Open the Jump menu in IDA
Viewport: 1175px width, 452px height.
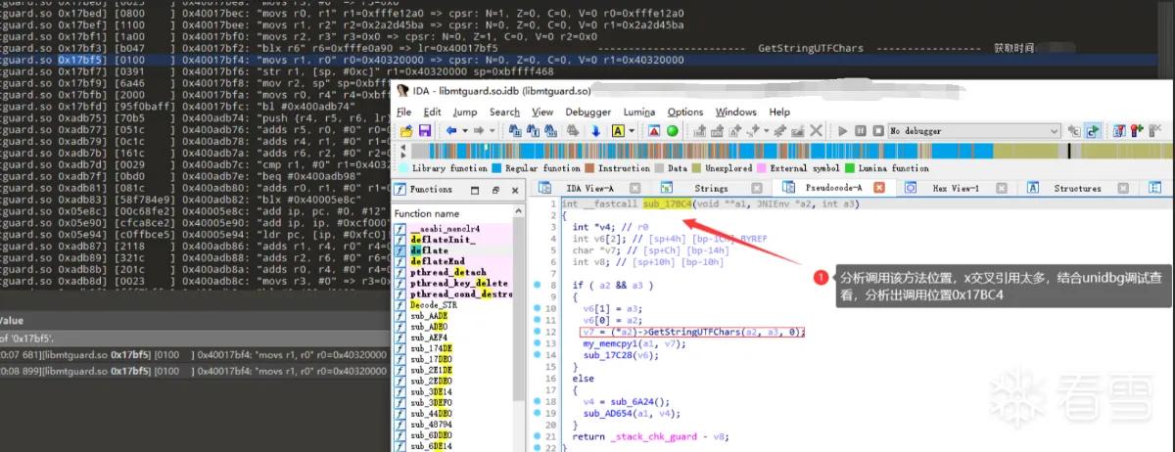465,113
